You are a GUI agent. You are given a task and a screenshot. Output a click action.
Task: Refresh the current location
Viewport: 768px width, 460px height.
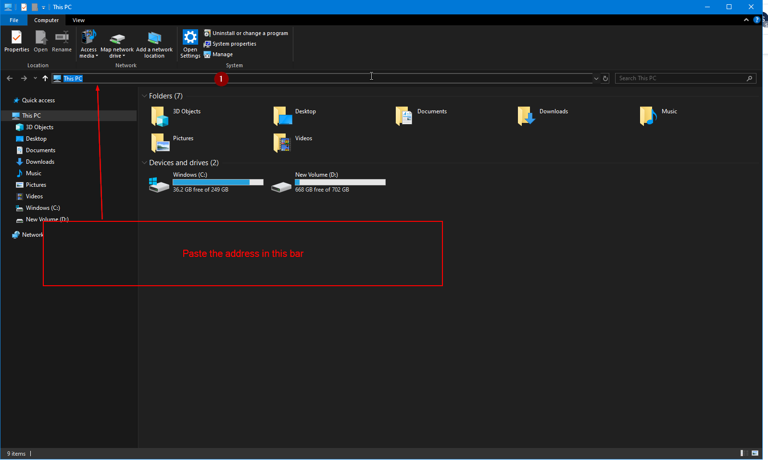[605, 78]
